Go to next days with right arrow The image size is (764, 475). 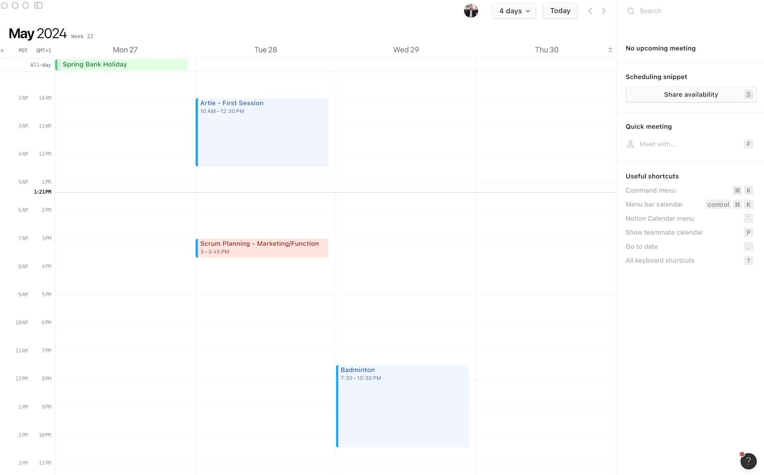604,11
